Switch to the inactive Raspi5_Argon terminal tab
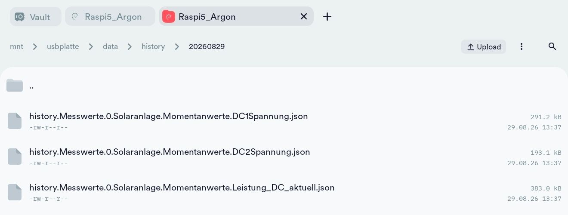 (110, 17)
